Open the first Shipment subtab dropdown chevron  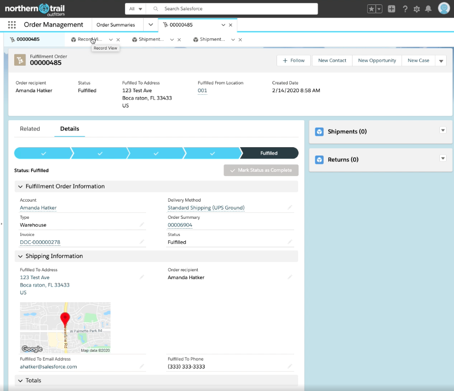click(172, 40)
